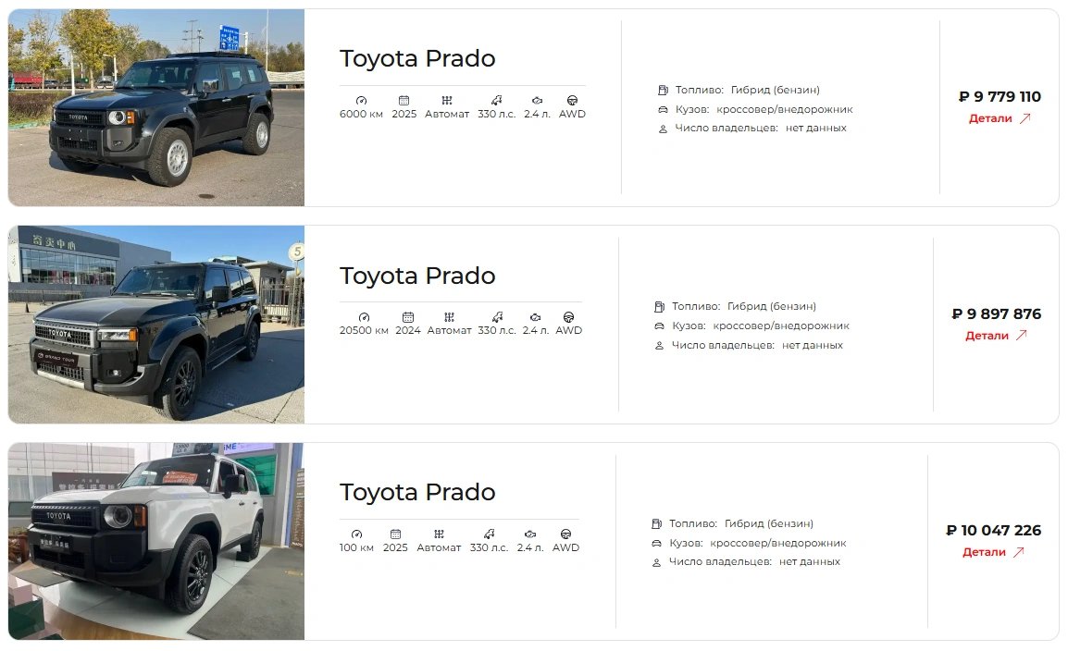Click the horsepower icon above 330 л.с. in third listing
Viewport: 1068px width, 651px height.
[x=489, y=534]
